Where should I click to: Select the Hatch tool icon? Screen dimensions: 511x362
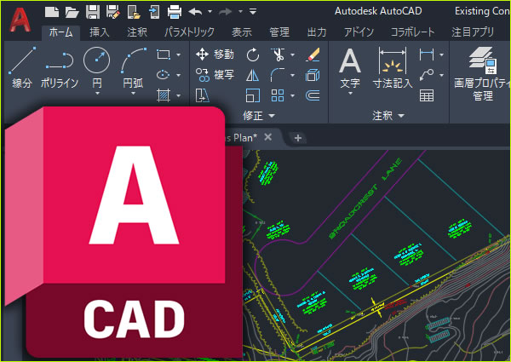164,95
